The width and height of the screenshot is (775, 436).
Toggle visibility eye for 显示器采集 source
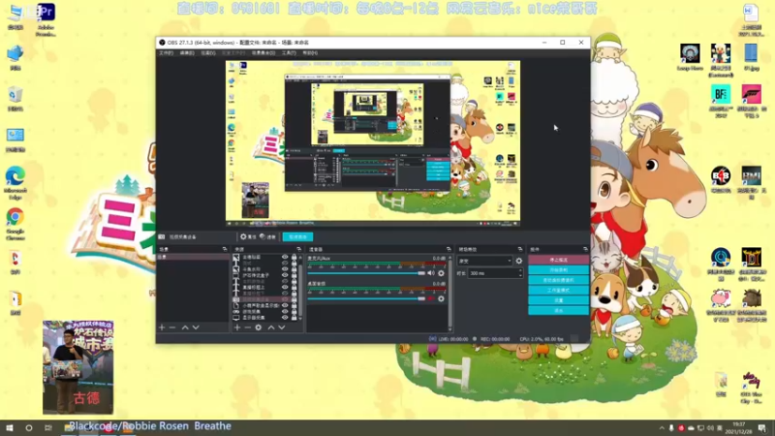pos(285,318)
